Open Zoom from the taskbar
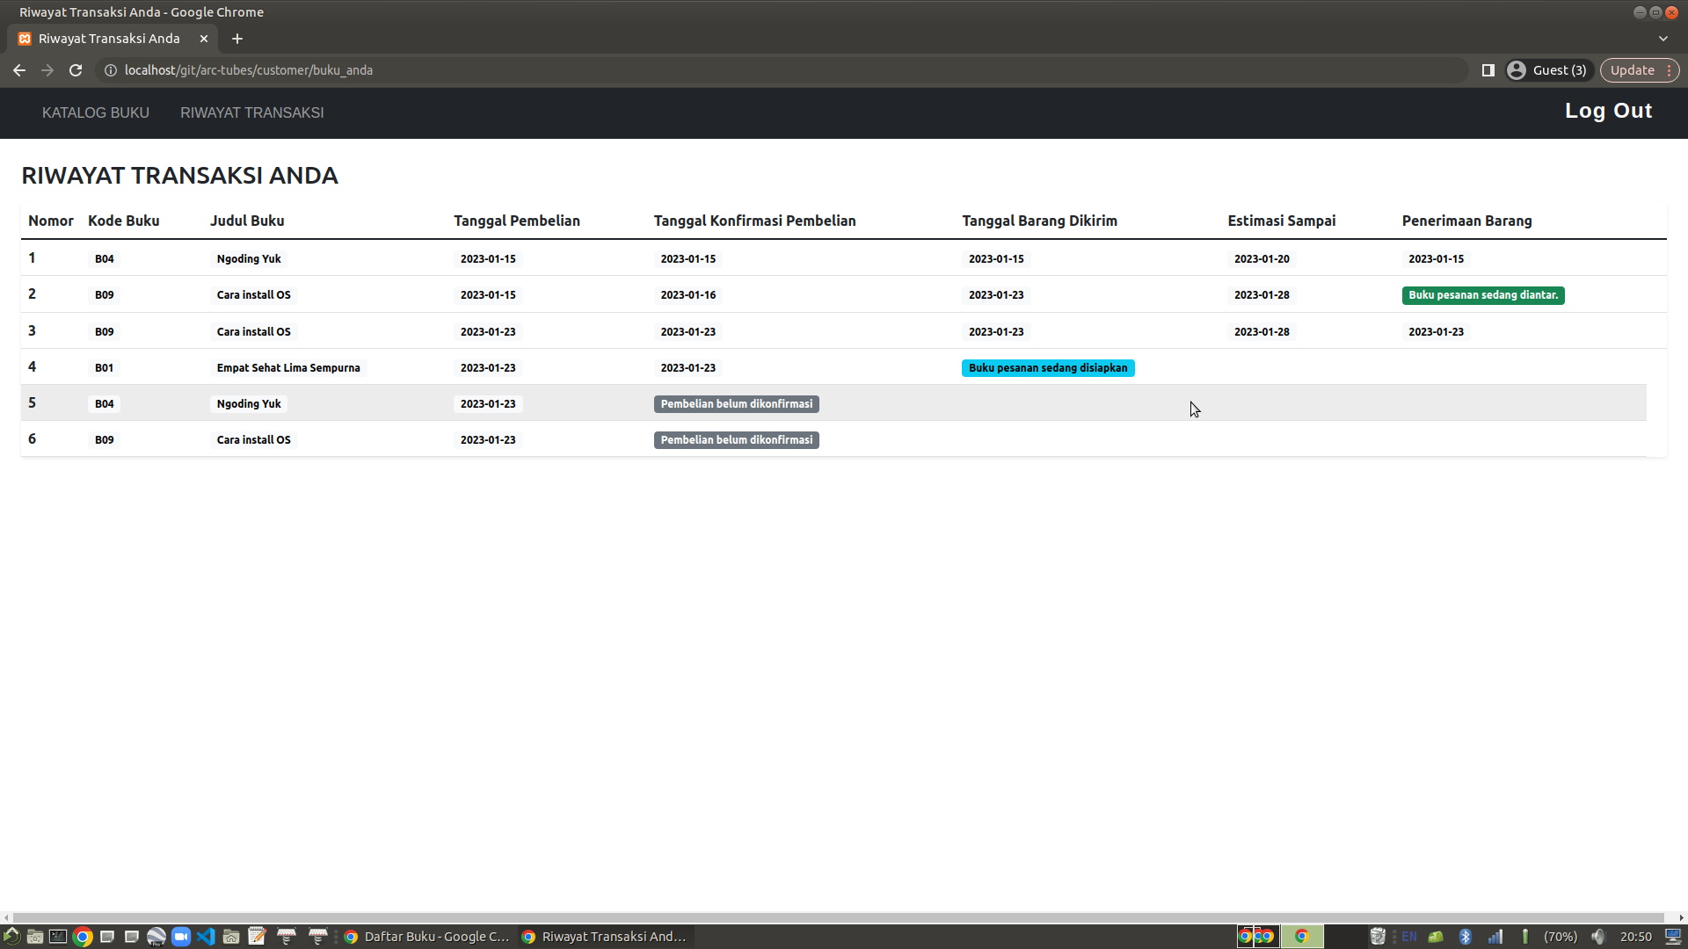This screenshot has width=1688, height=949. [181, 937]
